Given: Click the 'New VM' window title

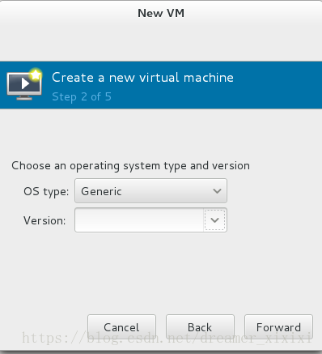Looking at the screenshot, I should [161, 13].
